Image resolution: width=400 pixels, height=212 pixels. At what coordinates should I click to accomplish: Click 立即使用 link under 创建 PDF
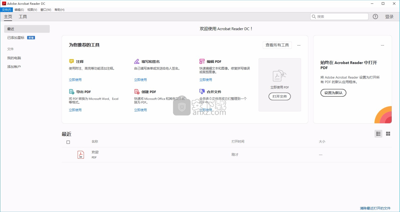point(140,110)
